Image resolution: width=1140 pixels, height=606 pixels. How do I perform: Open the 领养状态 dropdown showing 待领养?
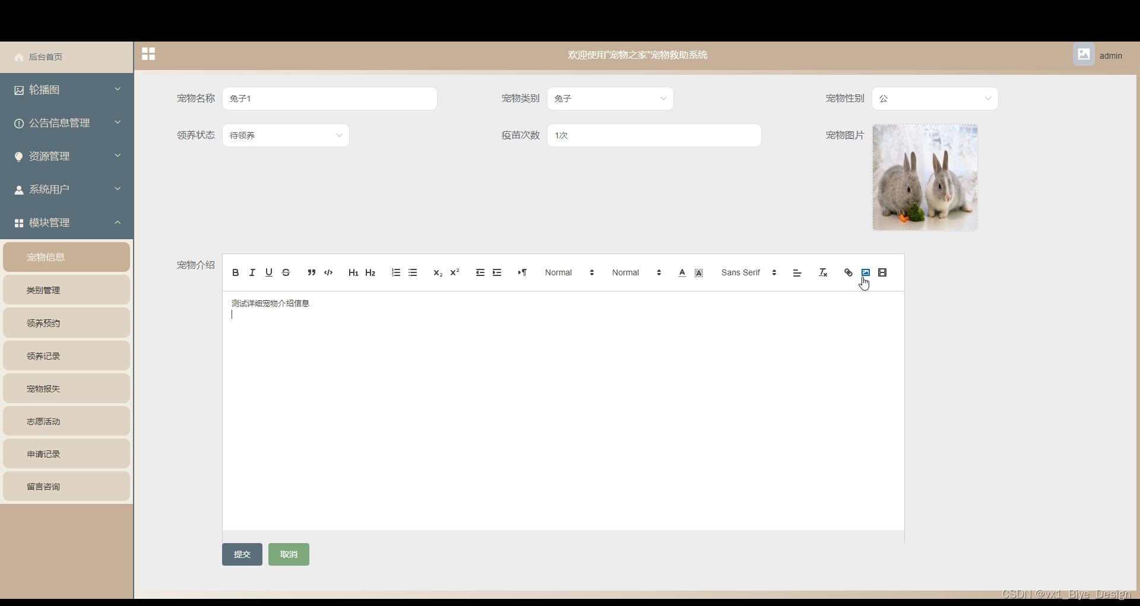click(286, 135)
